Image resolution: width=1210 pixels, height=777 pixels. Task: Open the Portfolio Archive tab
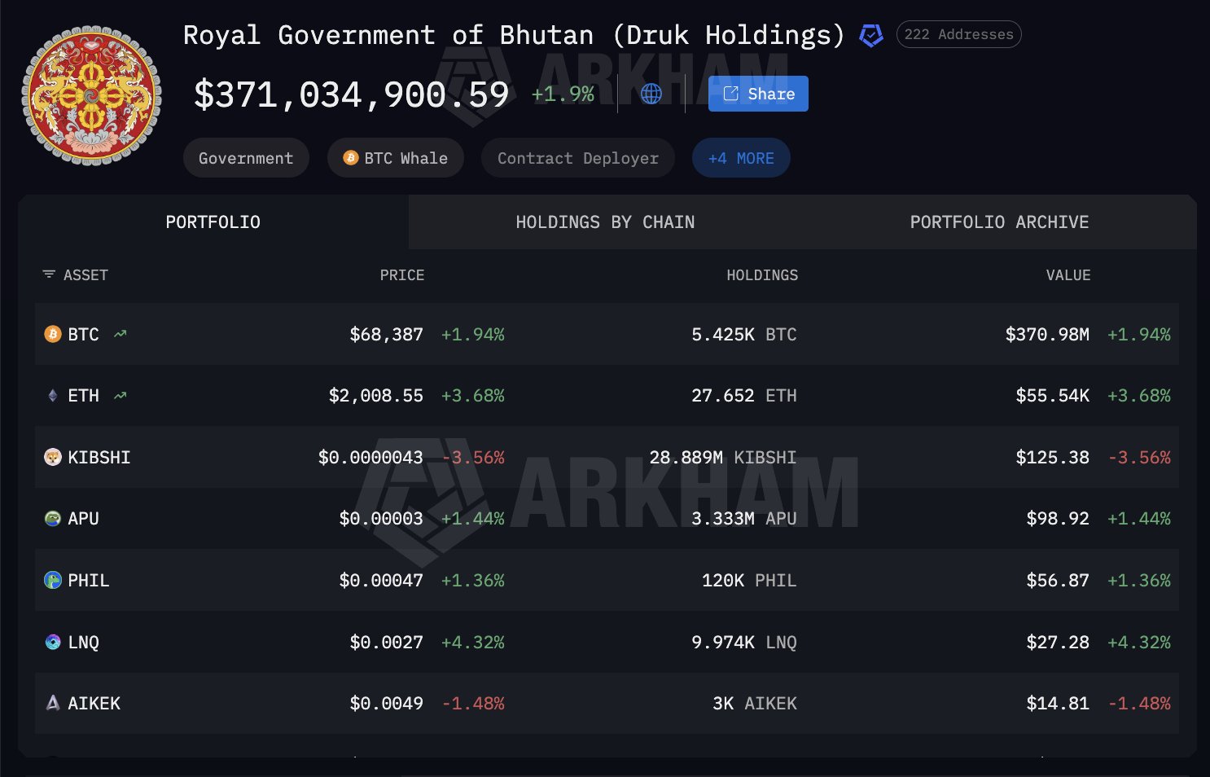point(999,222)
